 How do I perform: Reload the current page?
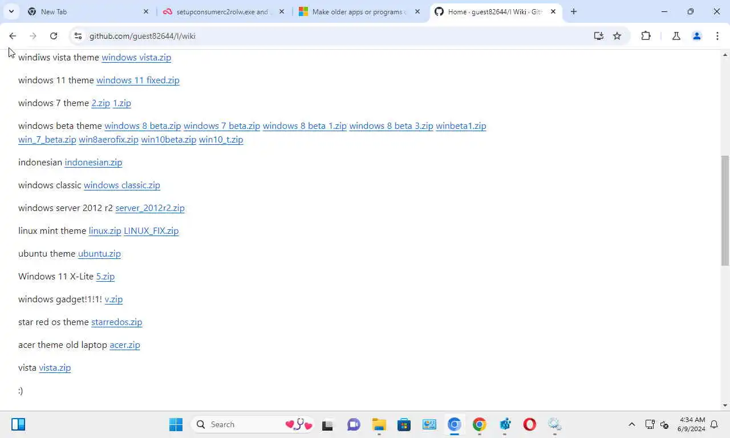(54, 36)
